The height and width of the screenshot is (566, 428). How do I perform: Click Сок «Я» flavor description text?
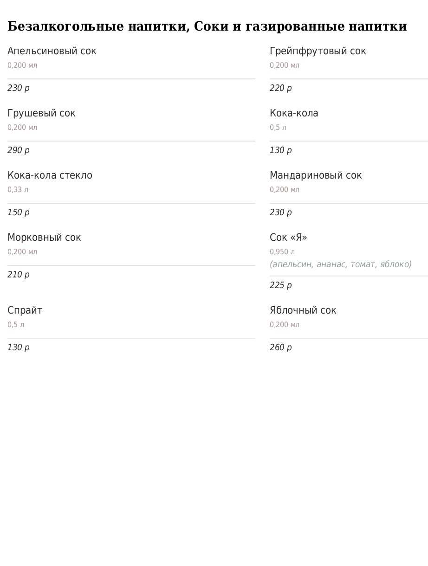point(341,264)
